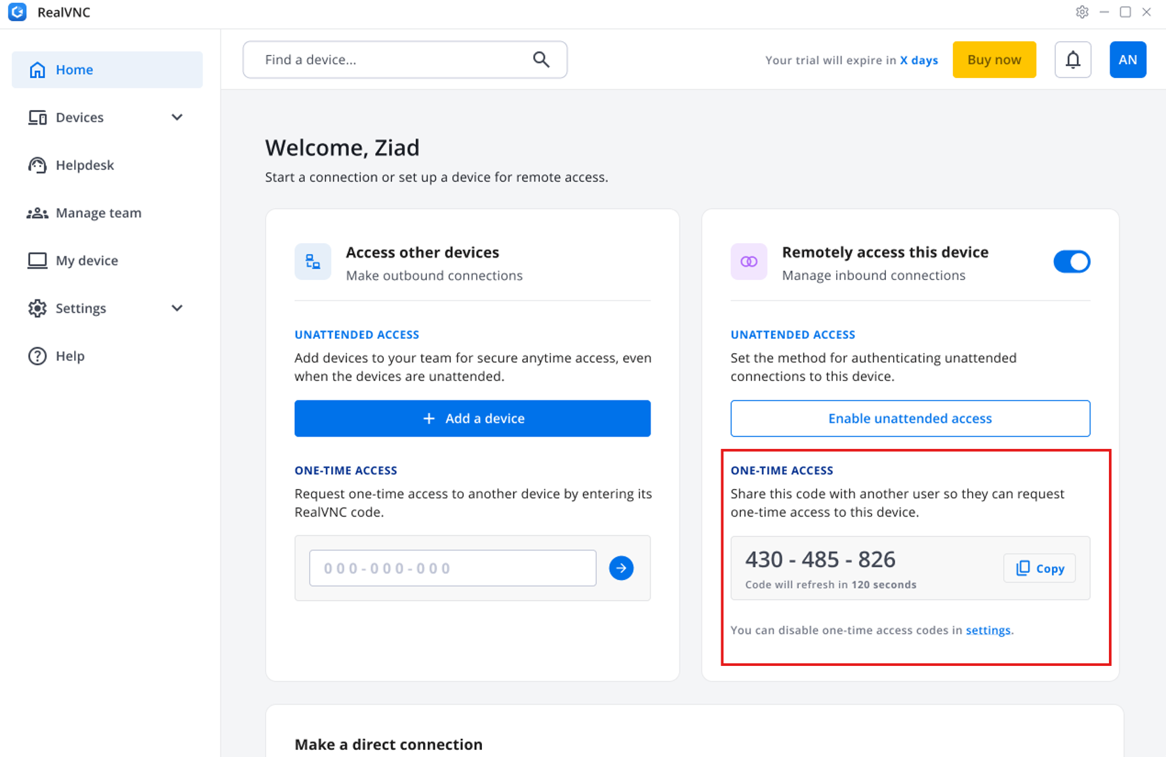Click the RealVNC logo icon
Image resolution: width=1166 pixels, height=757 pixels.
pyautogui.click(x=18, y=12)
